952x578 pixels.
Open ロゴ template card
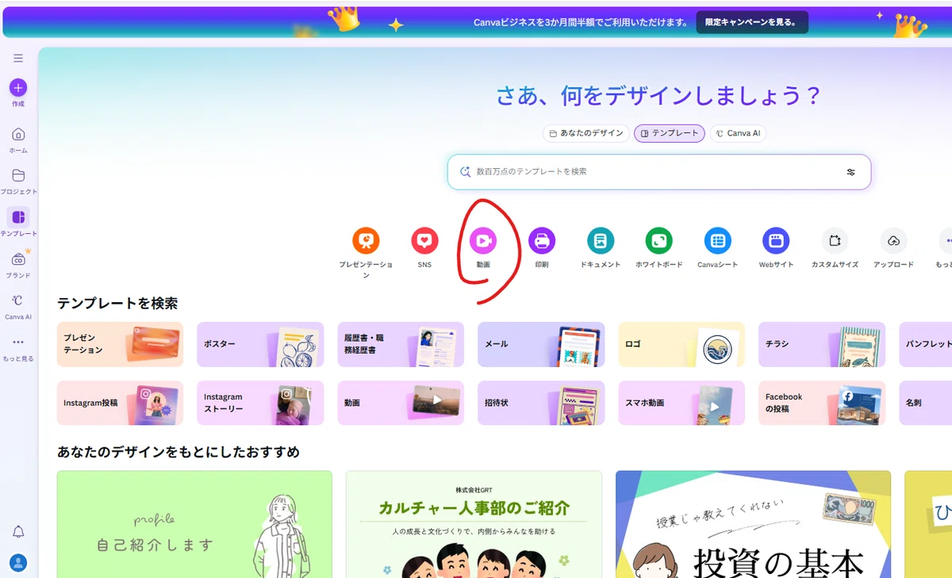tap(681, 344)
